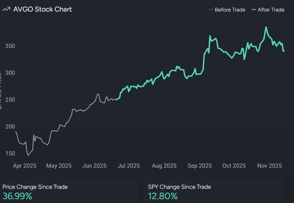Click the 36.99% price change value

17,196
